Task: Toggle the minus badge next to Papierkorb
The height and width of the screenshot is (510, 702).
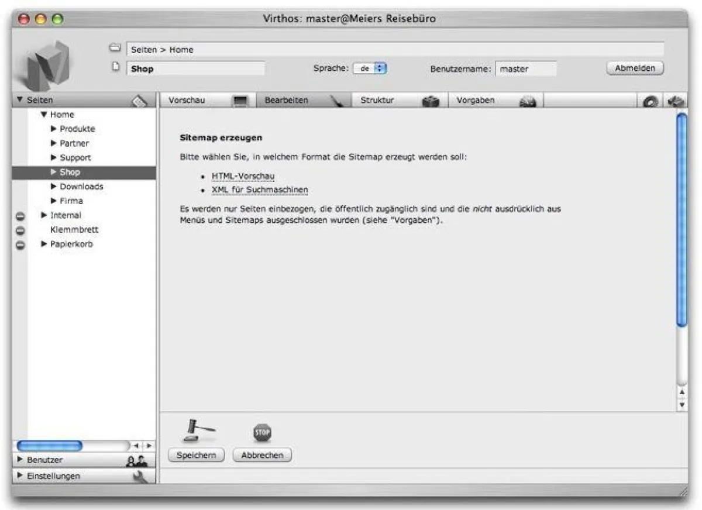Action: pos(20,244)
